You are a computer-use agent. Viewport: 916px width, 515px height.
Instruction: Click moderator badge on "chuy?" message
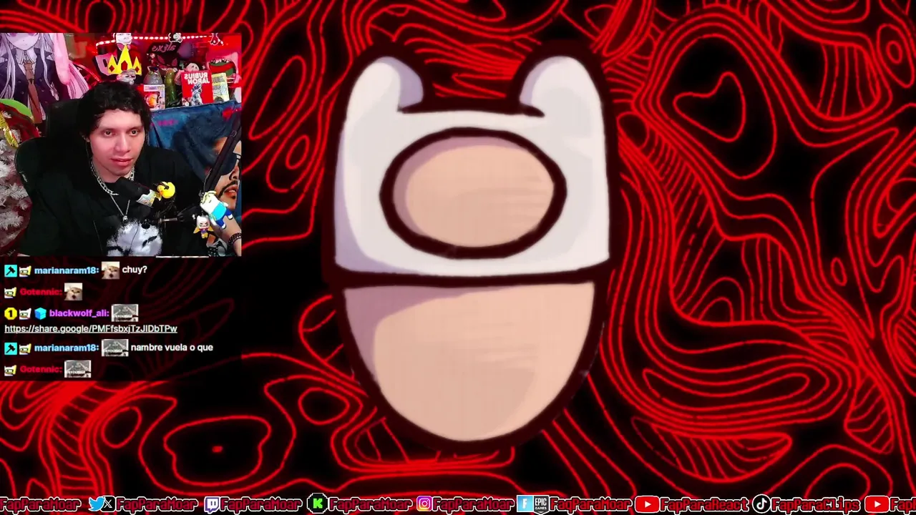click(x=11, y=271)
